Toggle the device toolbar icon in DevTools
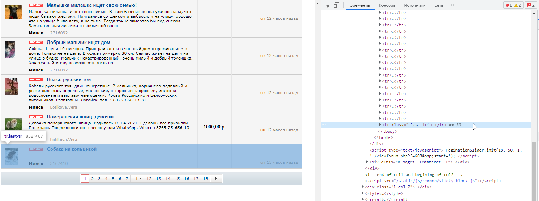This screenshot has width=539, height=201. coord(337,5)
